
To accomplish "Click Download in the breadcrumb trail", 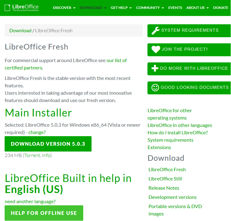I will pyautogui.click(x=20, y=31).
